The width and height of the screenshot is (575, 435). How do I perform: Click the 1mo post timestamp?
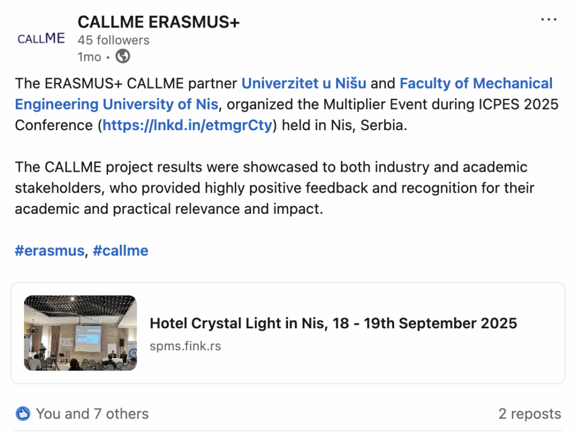[x=89, y=57]
